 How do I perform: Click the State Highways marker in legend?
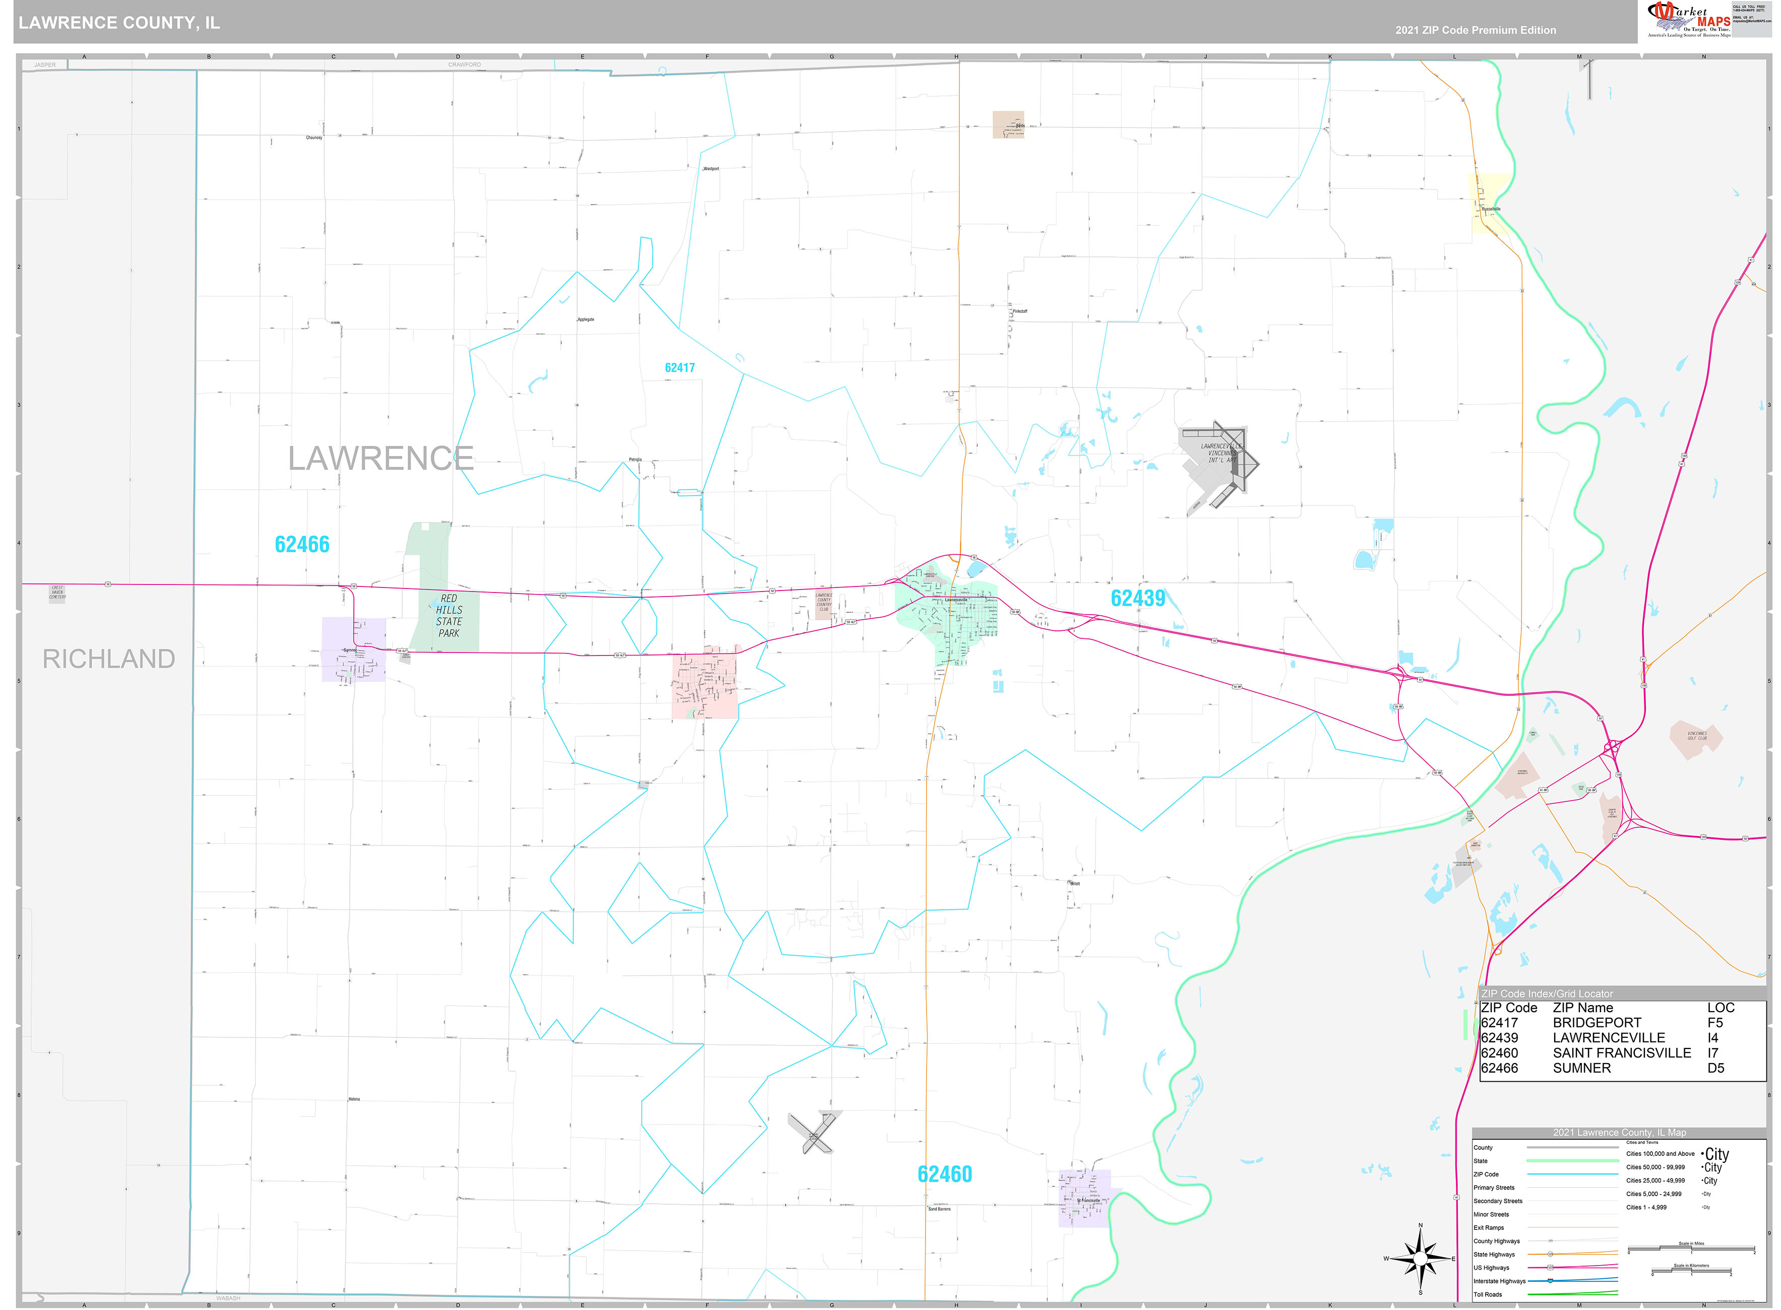click(x=1551, y=1255)
